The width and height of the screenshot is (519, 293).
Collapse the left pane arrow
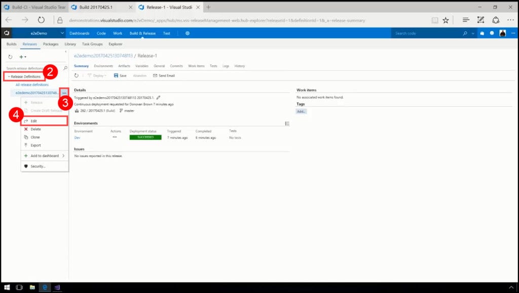coord(65,52)
